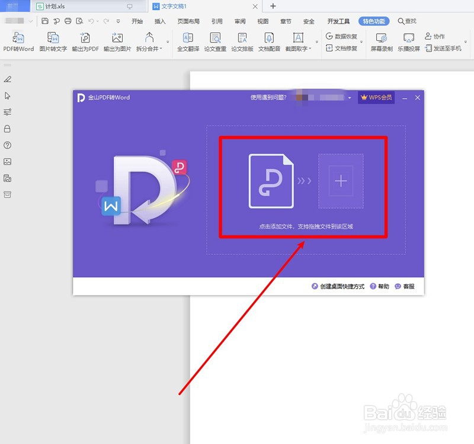Redo the last action
Viewport: 474px width, 444px height.
(106, 21)
